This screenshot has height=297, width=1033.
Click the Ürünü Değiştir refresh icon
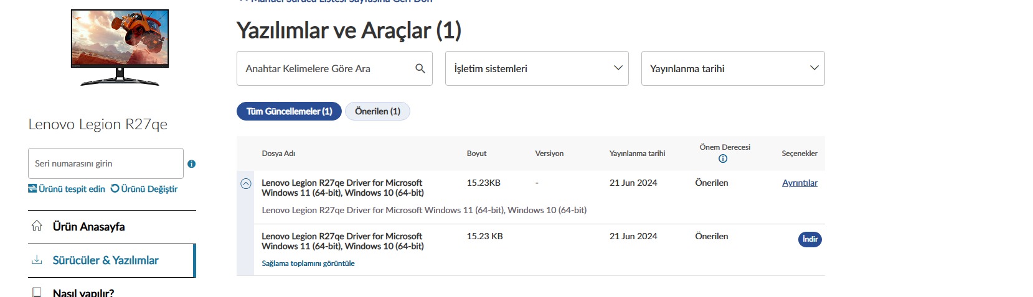[x=115, y=188]
